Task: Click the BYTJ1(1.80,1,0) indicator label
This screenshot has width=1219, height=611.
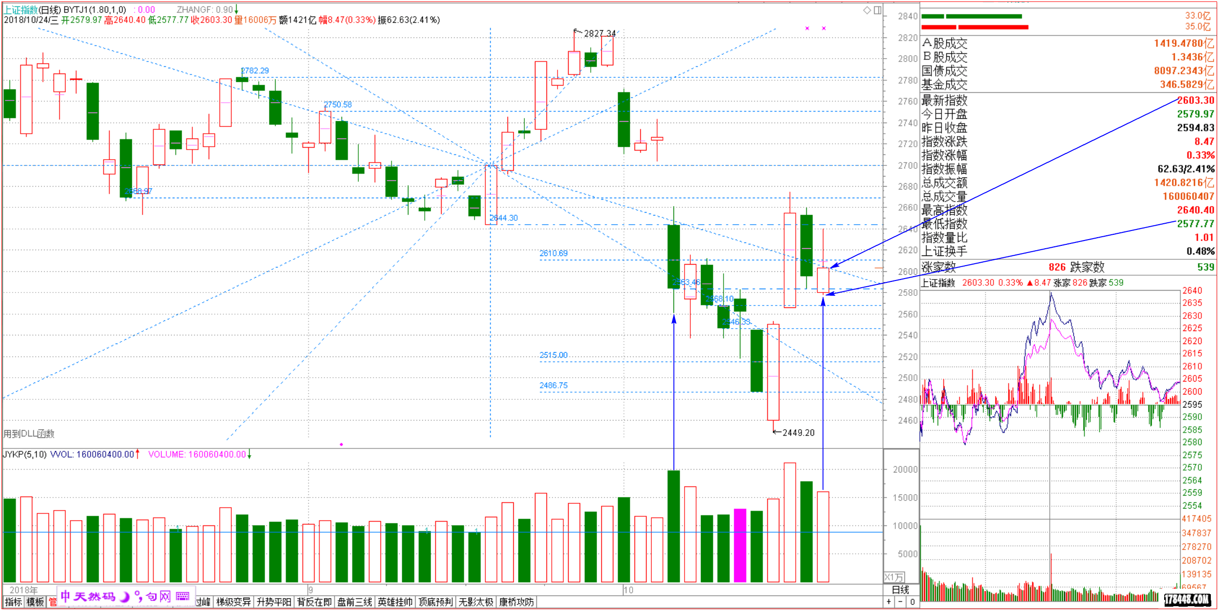Action: tap(95, 10)
